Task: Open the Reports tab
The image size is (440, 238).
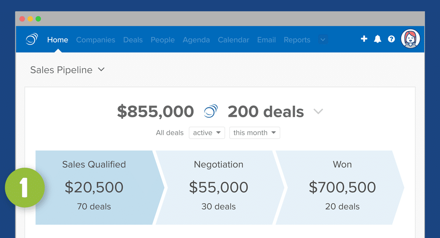Action: pos(297,40)
